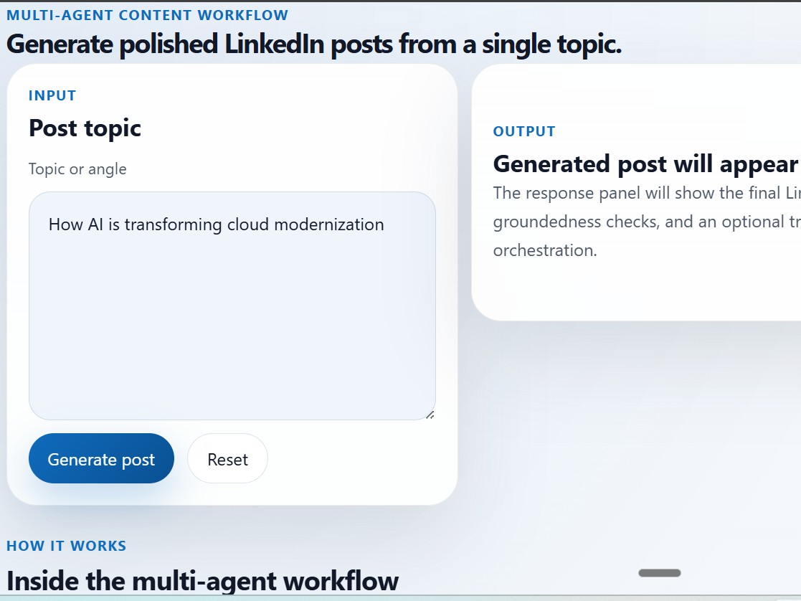Click the Topic or angle field label
The height and width of the screenshot is (601, 801).
point(77,169)
